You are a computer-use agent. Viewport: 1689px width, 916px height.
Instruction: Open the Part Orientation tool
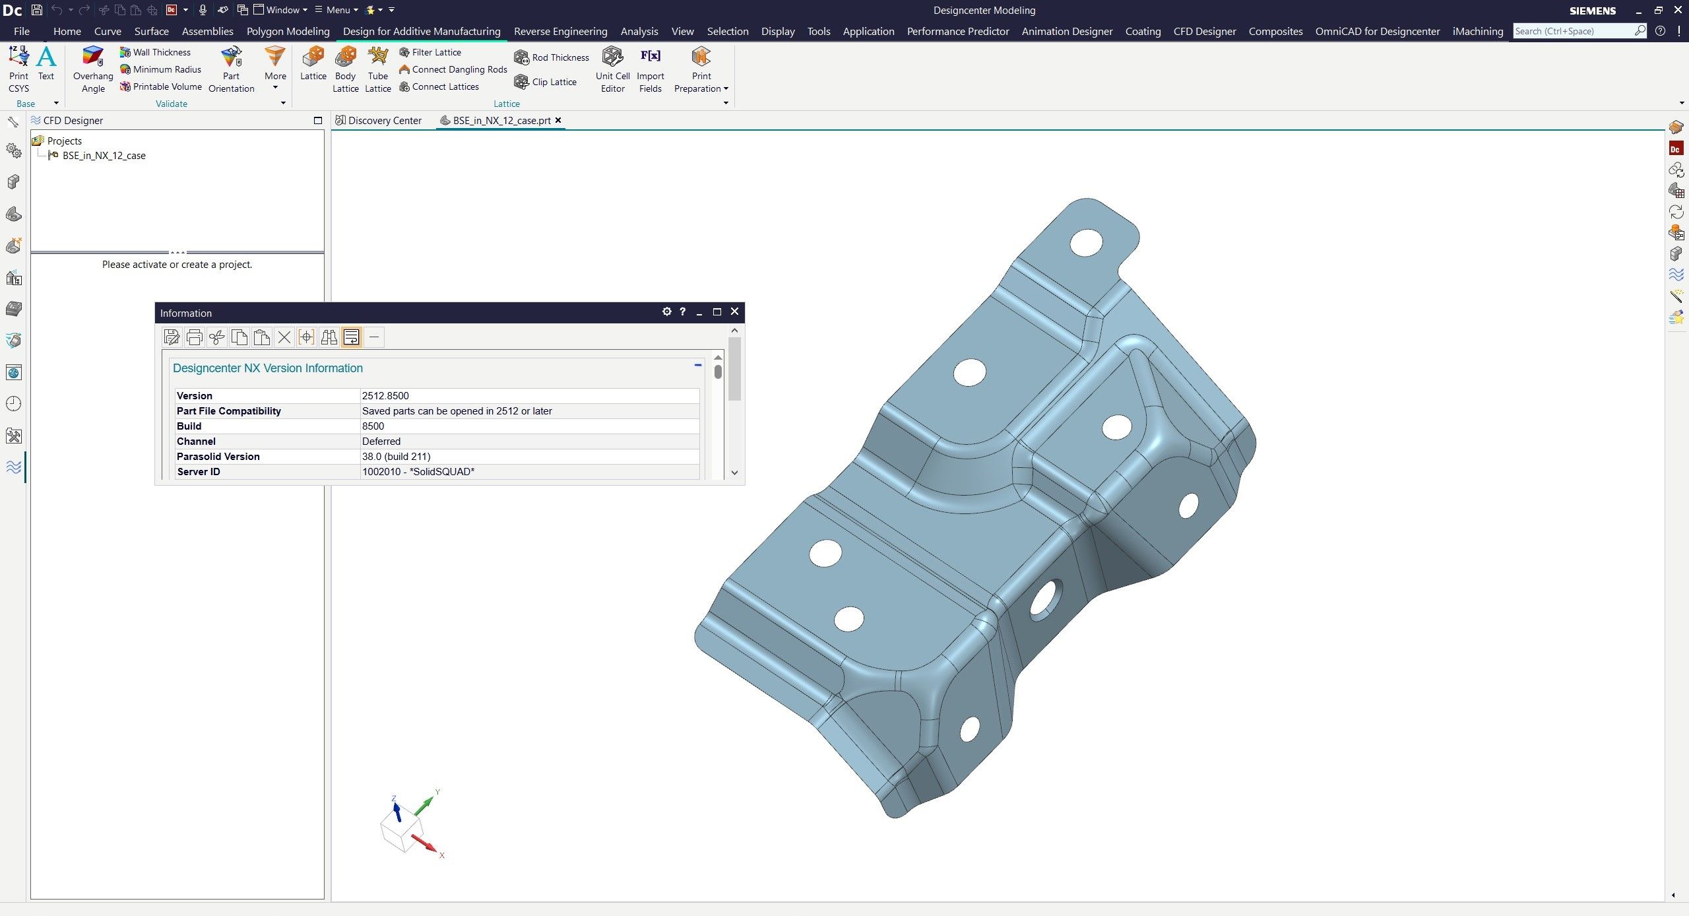coord(232,69)
